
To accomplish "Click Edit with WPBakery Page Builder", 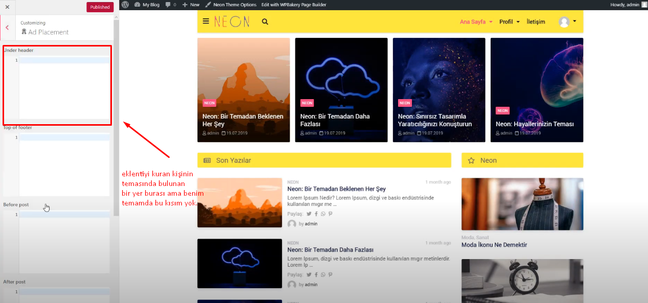I will (294, 5).
